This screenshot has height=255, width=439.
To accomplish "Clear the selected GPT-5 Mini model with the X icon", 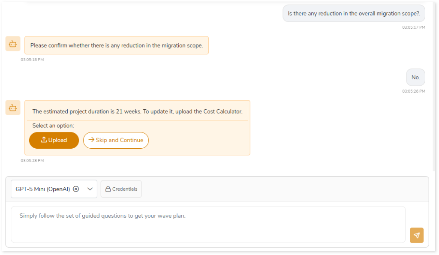I will tap(76, 189).
